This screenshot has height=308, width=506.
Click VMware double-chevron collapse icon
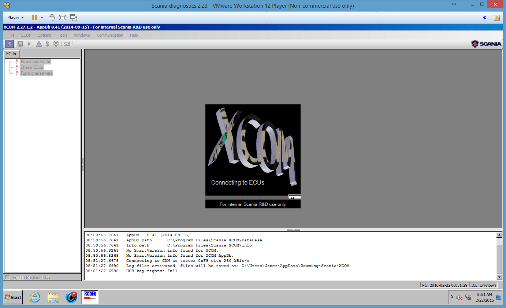(484, 18)
